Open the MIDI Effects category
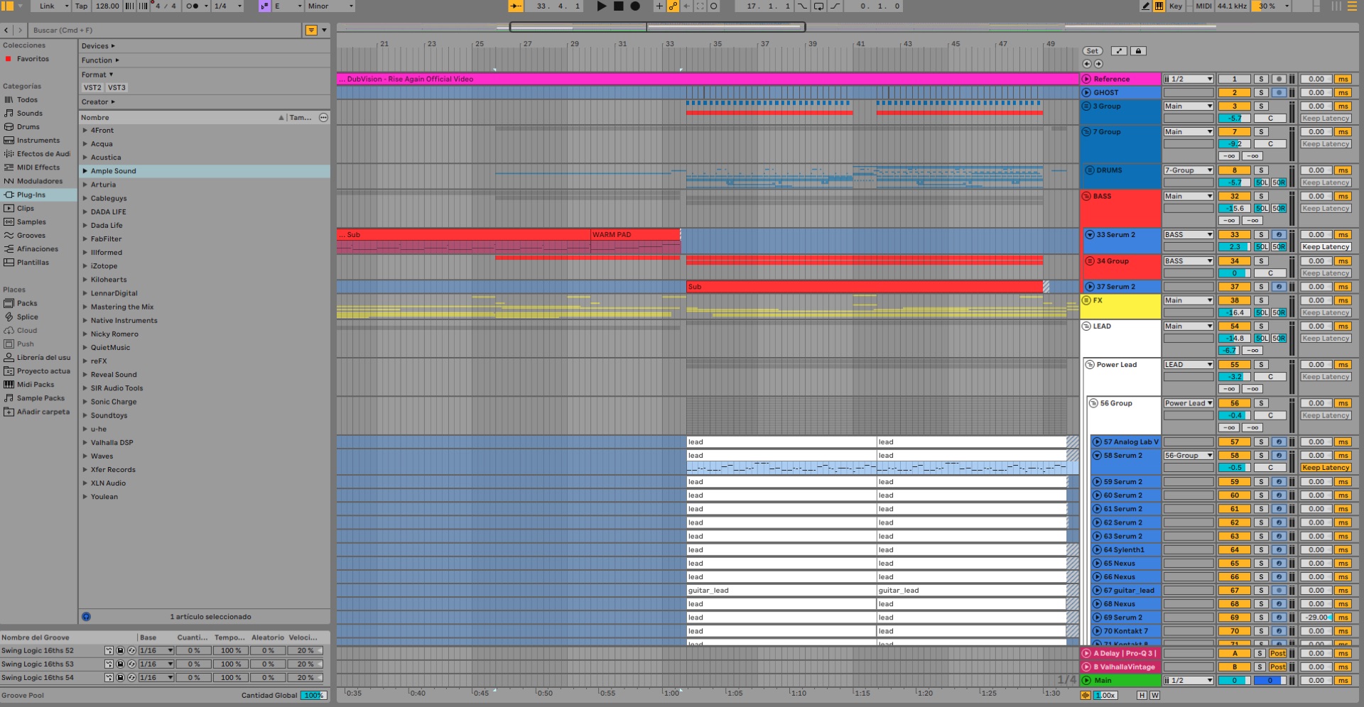 38,168
